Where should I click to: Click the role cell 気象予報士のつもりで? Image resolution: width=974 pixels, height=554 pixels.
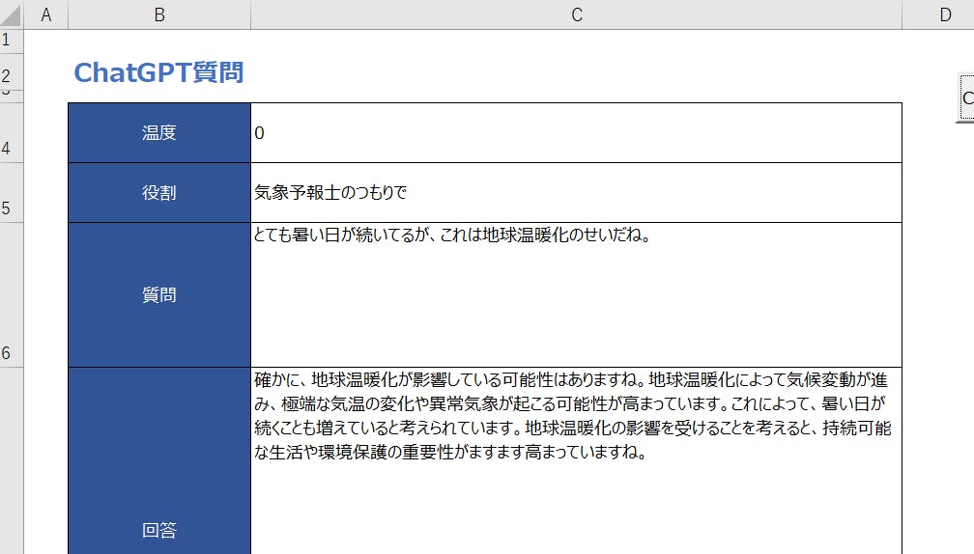click(x=576, y=193)
